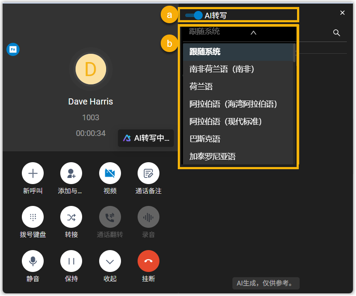Disable the AI转写 toggle switch

click(194, 15)
